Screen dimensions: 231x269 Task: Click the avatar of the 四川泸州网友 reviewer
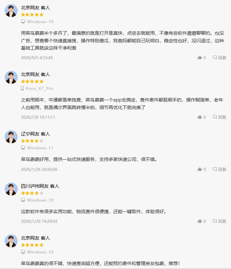11,189
